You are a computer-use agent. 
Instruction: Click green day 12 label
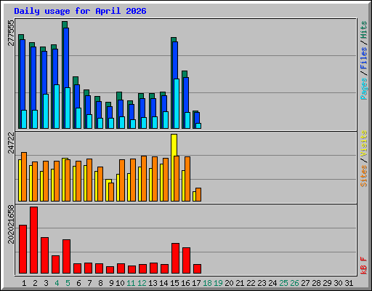pyautogui.click(x=142, y=283)
